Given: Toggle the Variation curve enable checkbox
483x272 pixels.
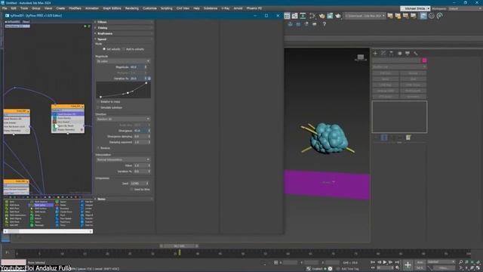Looking at the screenshot, I should coord(149,79).
